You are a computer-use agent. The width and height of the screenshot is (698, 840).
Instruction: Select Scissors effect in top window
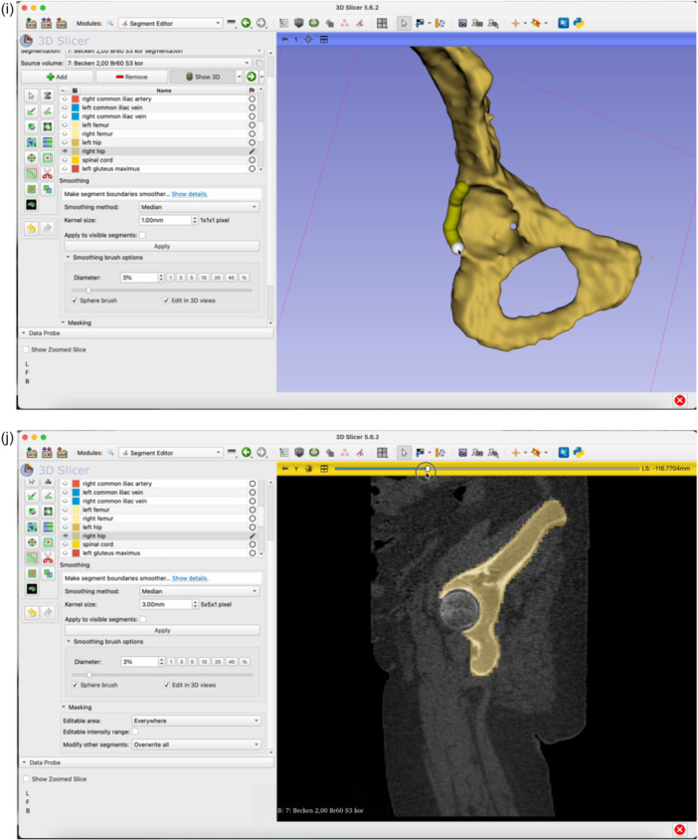pyautogui.click(x=48, y=173)
